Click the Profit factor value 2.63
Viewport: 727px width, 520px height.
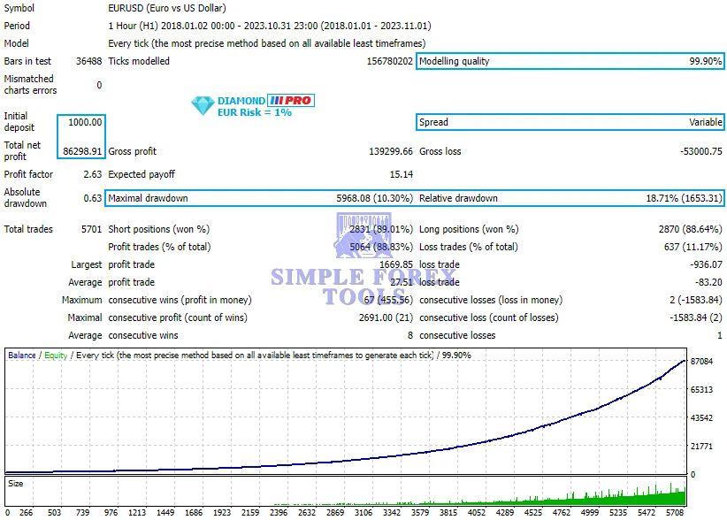(93, 174)
